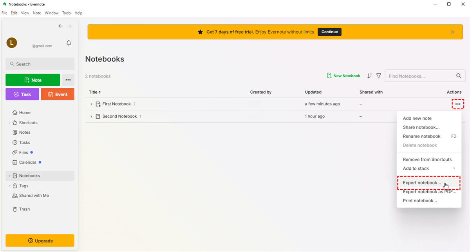Expand the First Notebook row

pos(91,104)
